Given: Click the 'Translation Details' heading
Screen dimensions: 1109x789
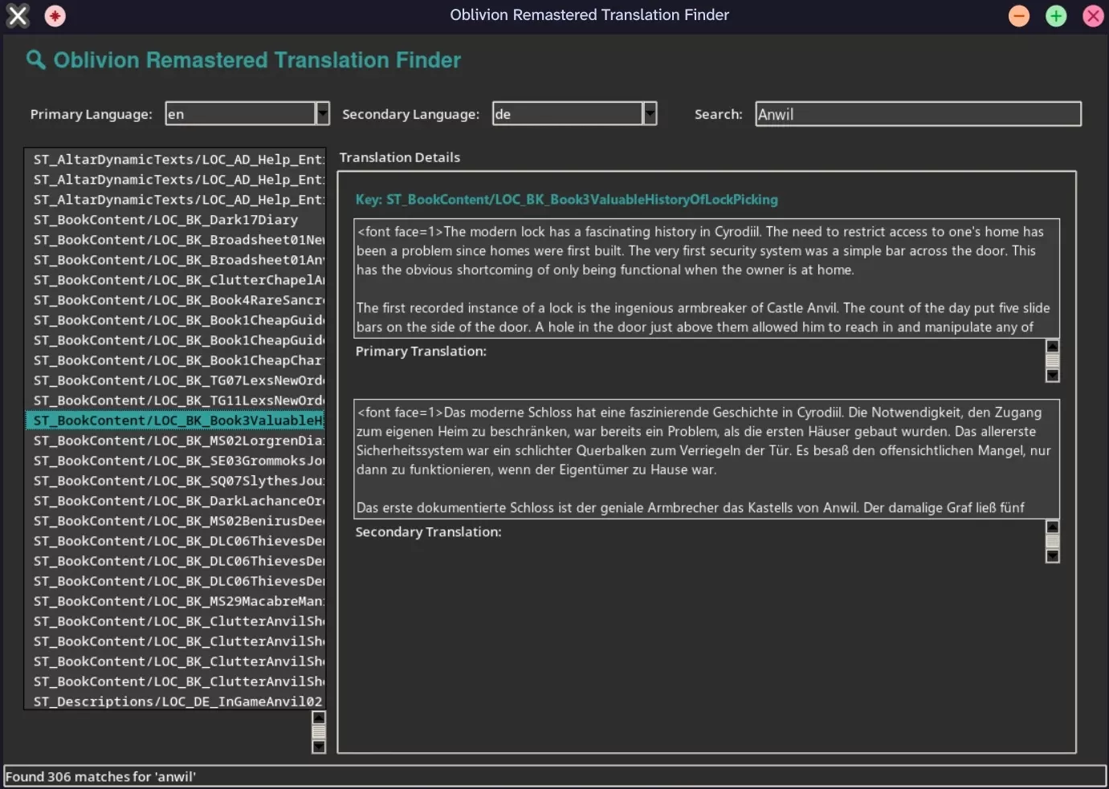Looking at the screenshot, I should pyautogui.click(x=400, y=157).
